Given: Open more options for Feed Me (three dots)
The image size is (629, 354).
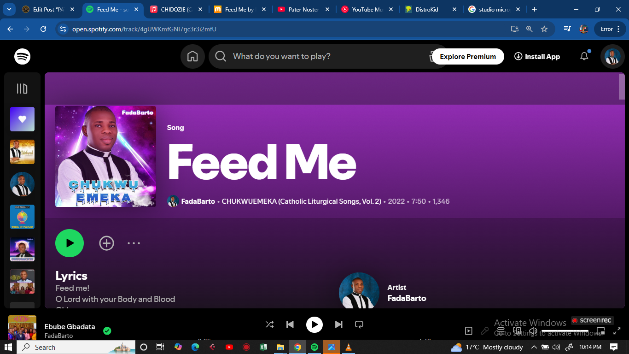Looking at the screenshot, I should [134, 243].
